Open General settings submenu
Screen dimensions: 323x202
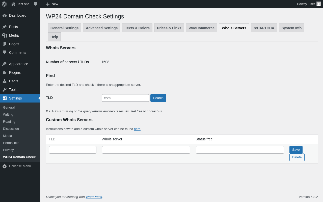(9, 108)
